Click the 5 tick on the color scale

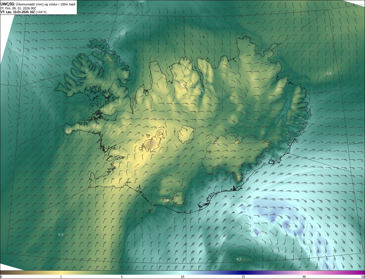(122, 277)
